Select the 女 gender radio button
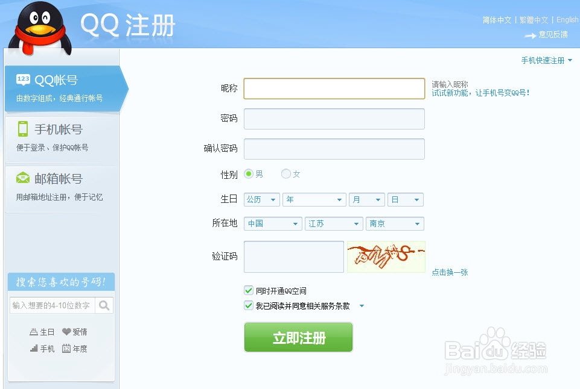 tap(286, 174)
